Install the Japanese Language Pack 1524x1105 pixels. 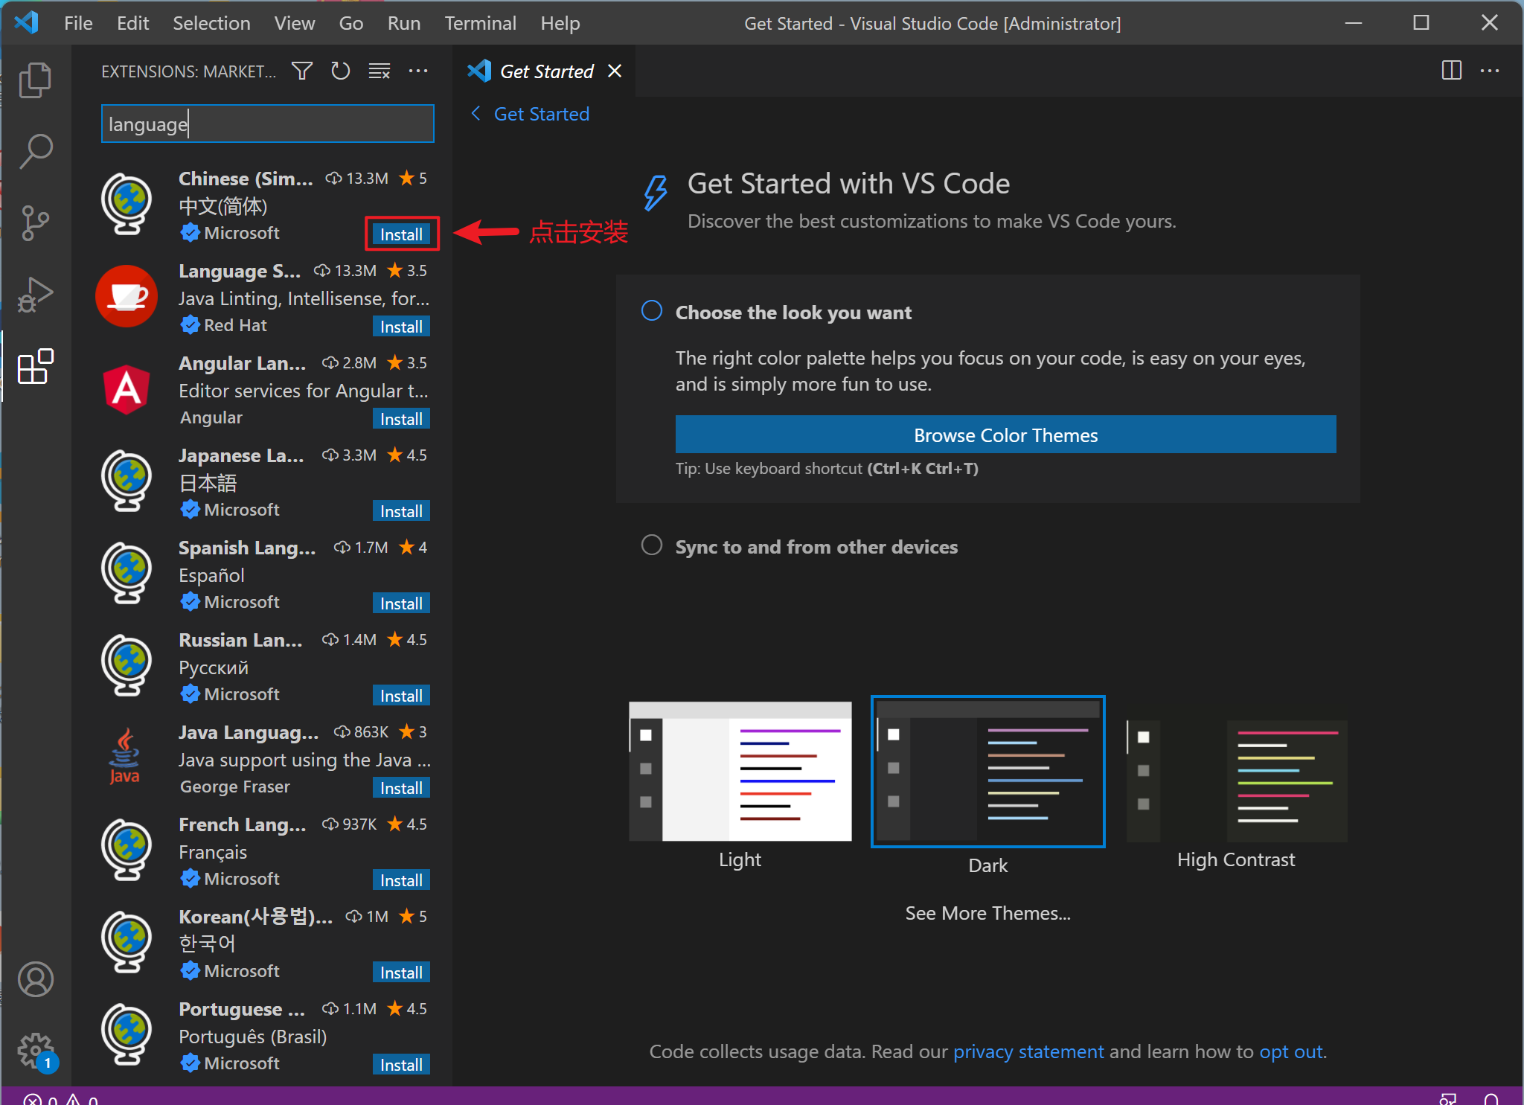pyautogui.click(x=401, y=511)
